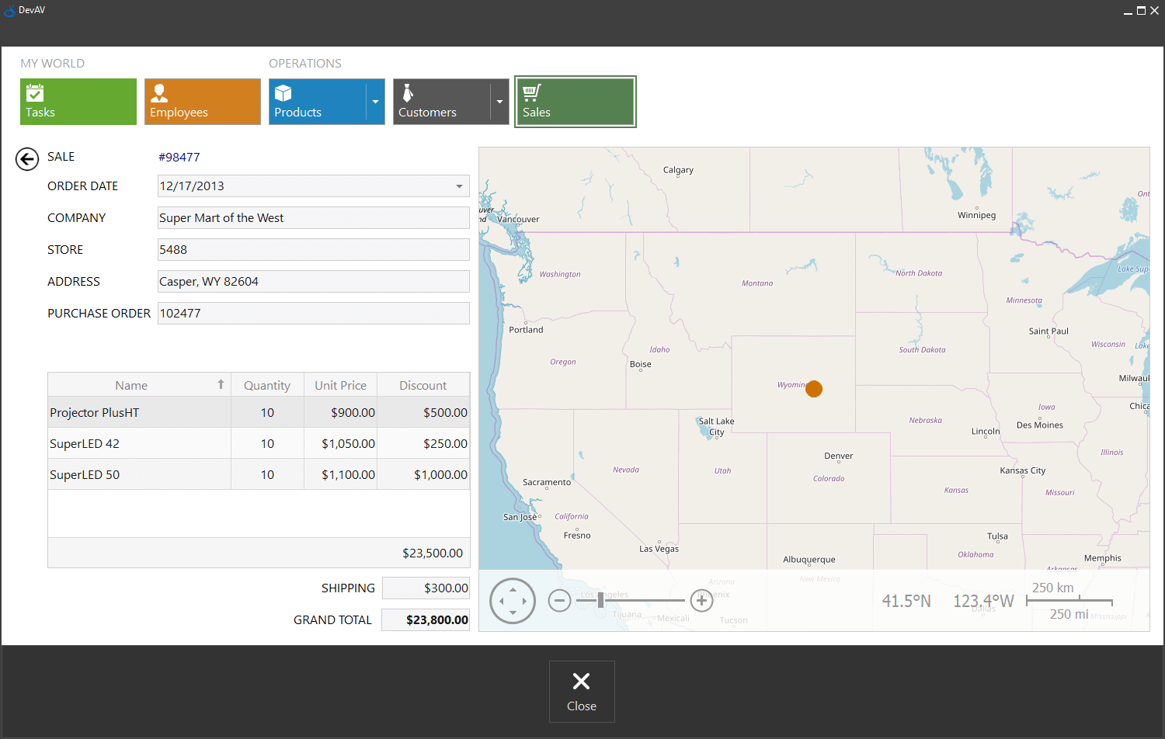Click the Products box icon

pos(284,92)
